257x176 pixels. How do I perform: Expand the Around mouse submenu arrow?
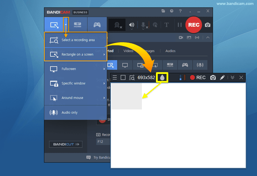(104, 98)
